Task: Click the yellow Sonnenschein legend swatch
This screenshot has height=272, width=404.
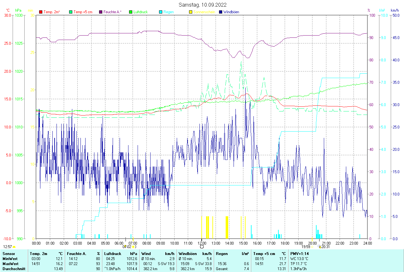Action: [x=191, y=12]
